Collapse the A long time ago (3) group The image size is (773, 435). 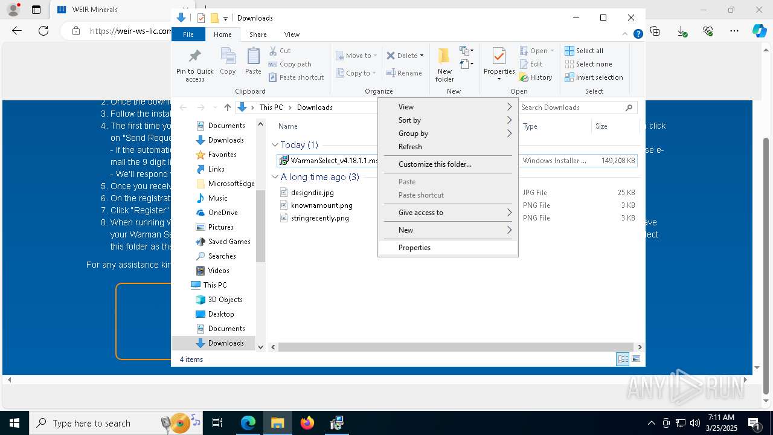point(275,177)
